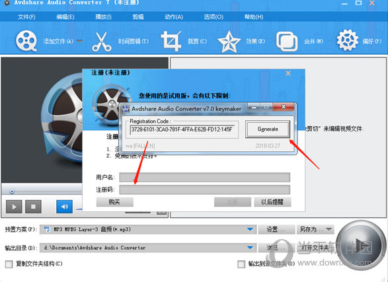Open Preferences gear icon
Viewport: 388px width, 282px height.
click(x=348, y=40)
